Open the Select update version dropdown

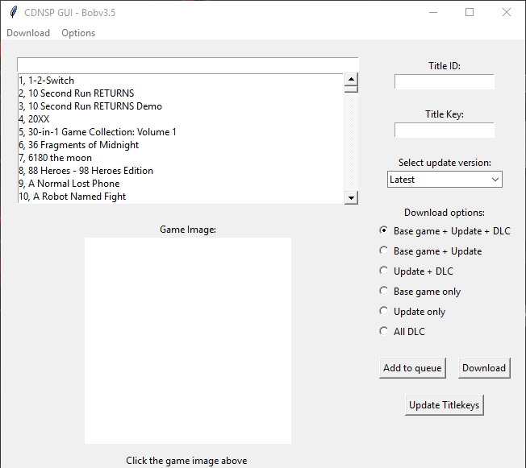(445, 180)
